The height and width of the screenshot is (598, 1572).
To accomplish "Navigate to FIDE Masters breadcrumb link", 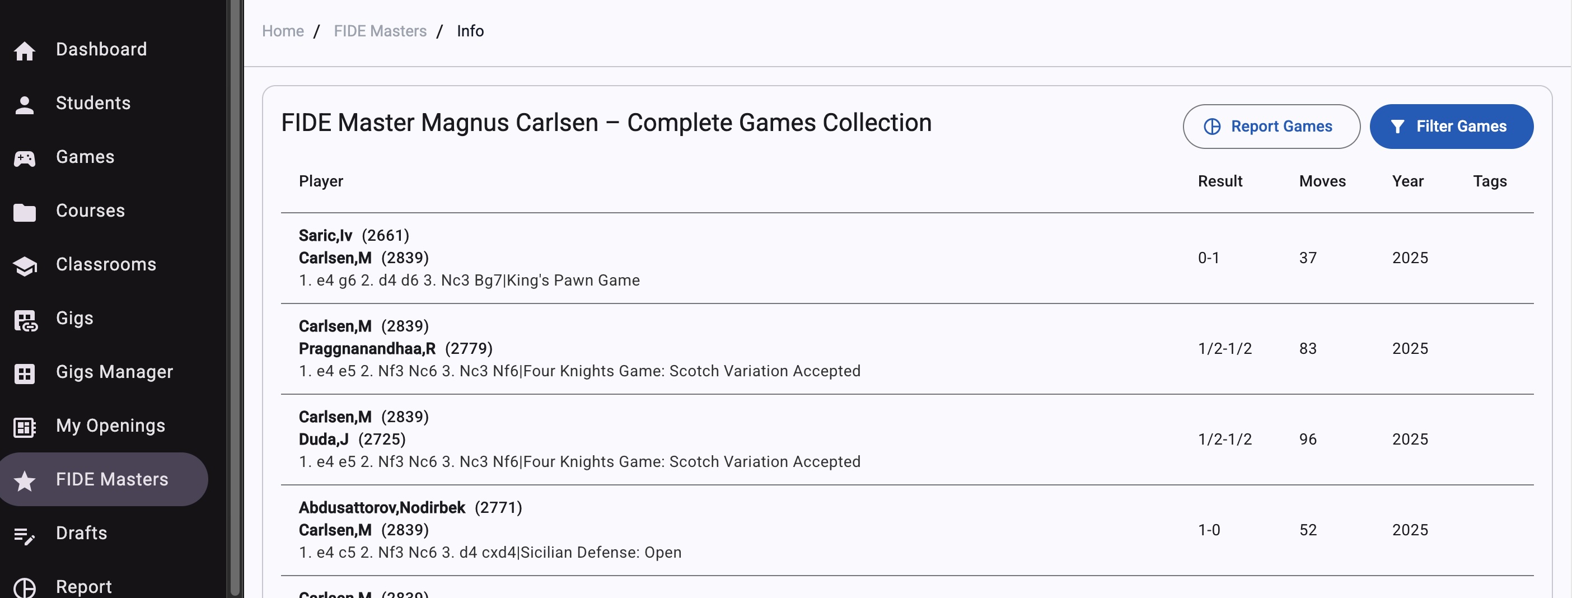I will 380,31.
